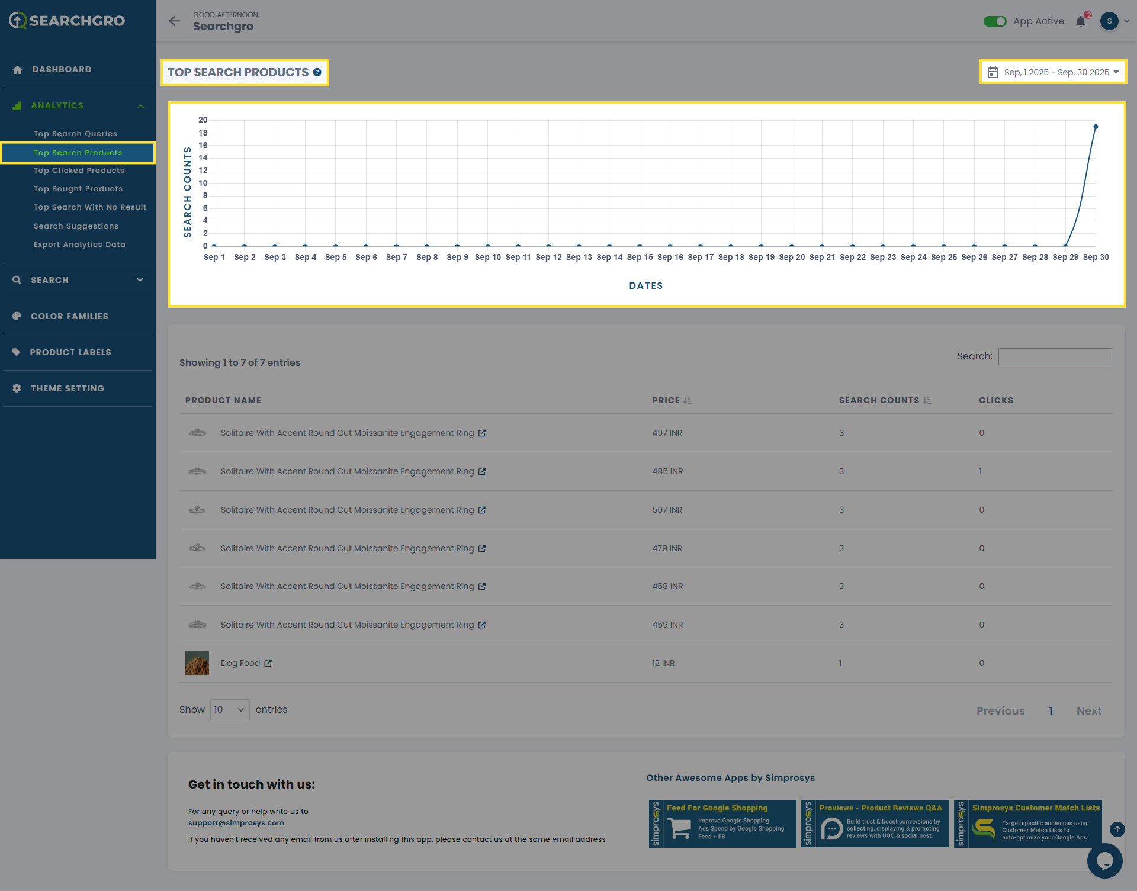The height and width of the screenshot is (891, 1137).
Task: Open the date range picker dropdown
Action: coord(1053,72)
